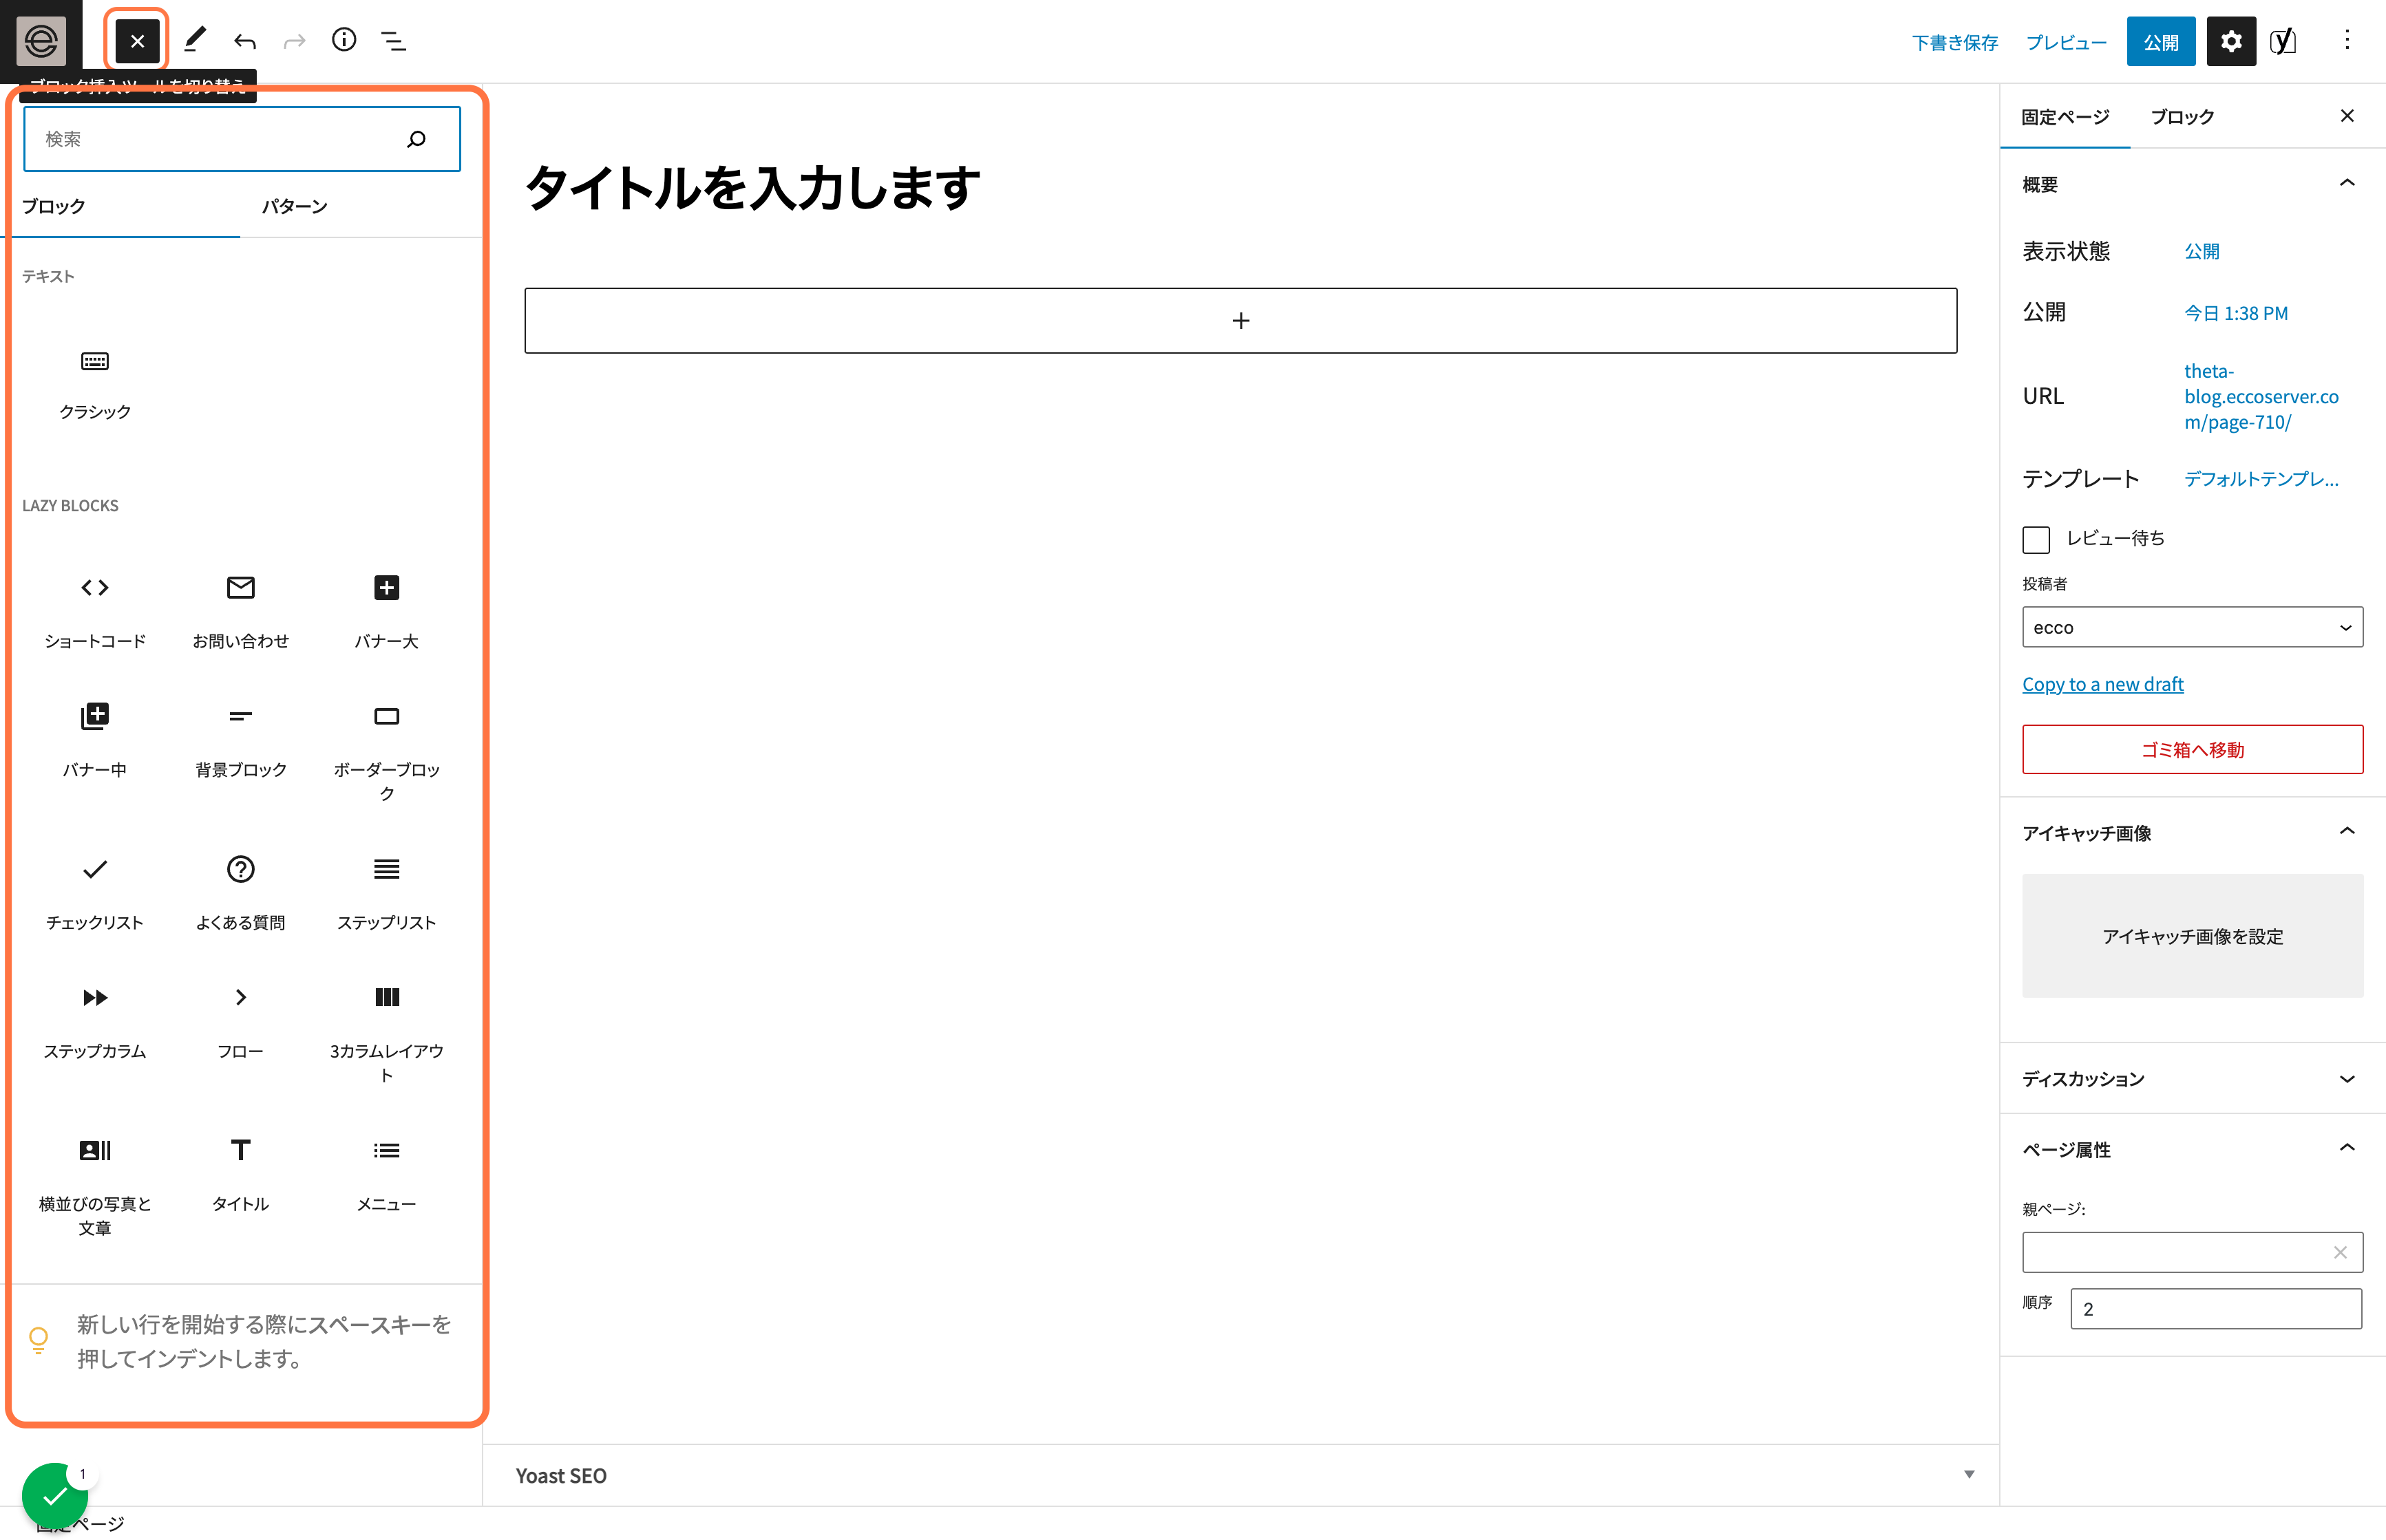Insert the チェックリスト block
The height and width of the screenshot is (1540, 2386).
[95, 894]
